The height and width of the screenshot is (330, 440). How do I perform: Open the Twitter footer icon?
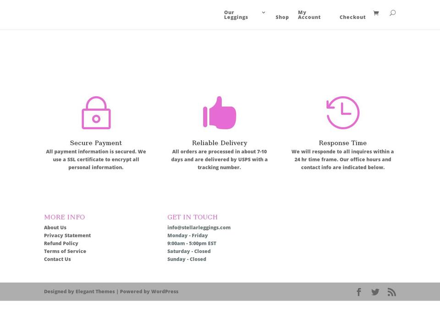[x=375, y=292]
